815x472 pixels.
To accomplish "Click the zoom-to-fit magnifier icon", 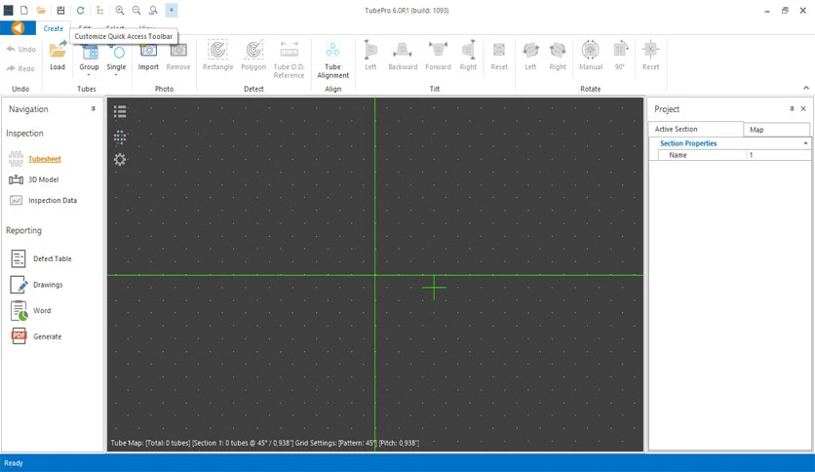I will [153, 10].
